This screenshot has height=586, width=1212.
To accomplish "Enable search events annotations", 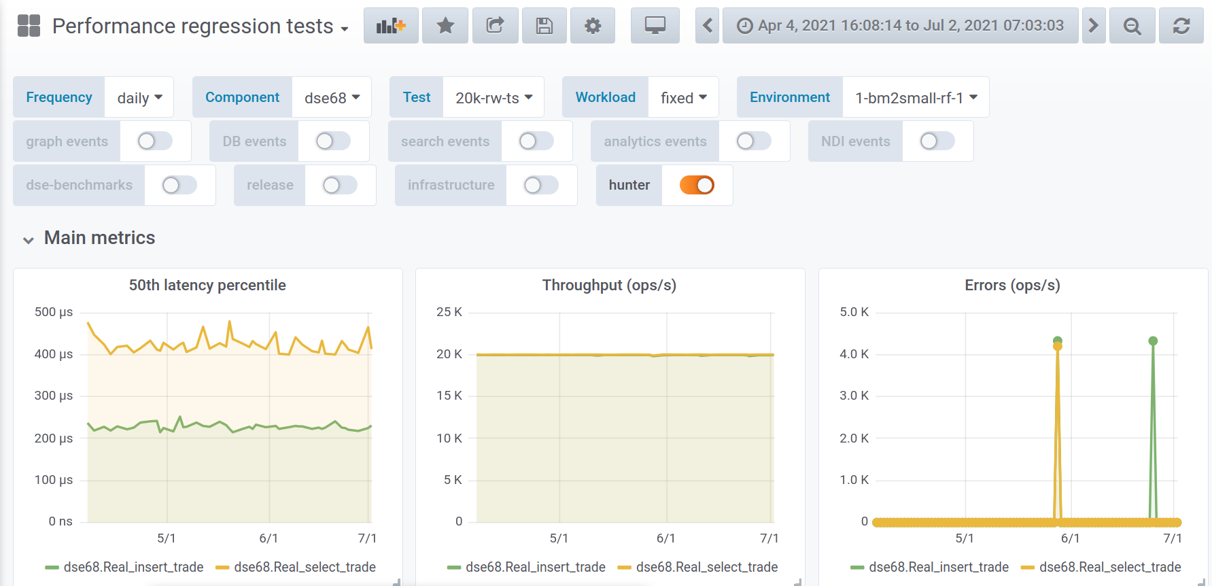I will [x=536, y=141].
